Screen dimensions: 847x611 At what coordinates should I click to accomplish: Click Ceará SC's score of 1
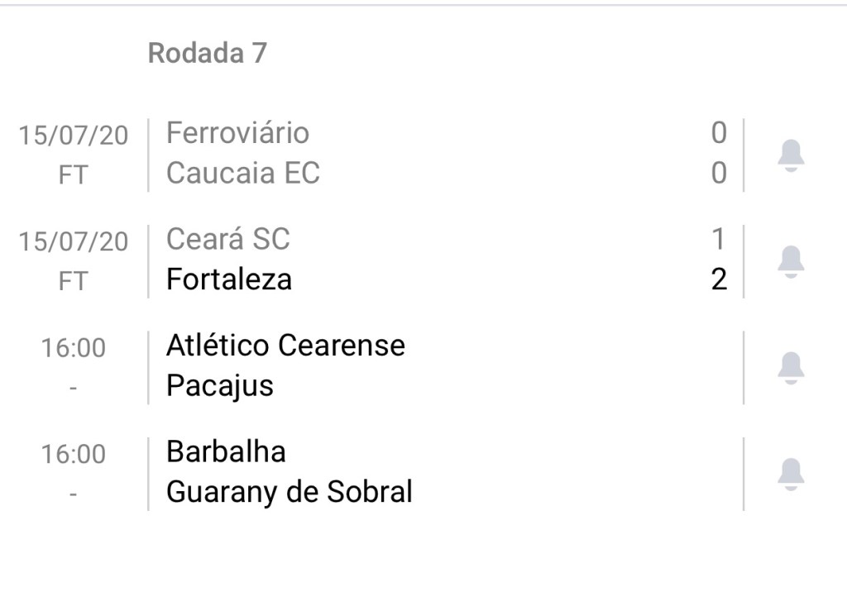pyautogui.click(x=718, y=239)
